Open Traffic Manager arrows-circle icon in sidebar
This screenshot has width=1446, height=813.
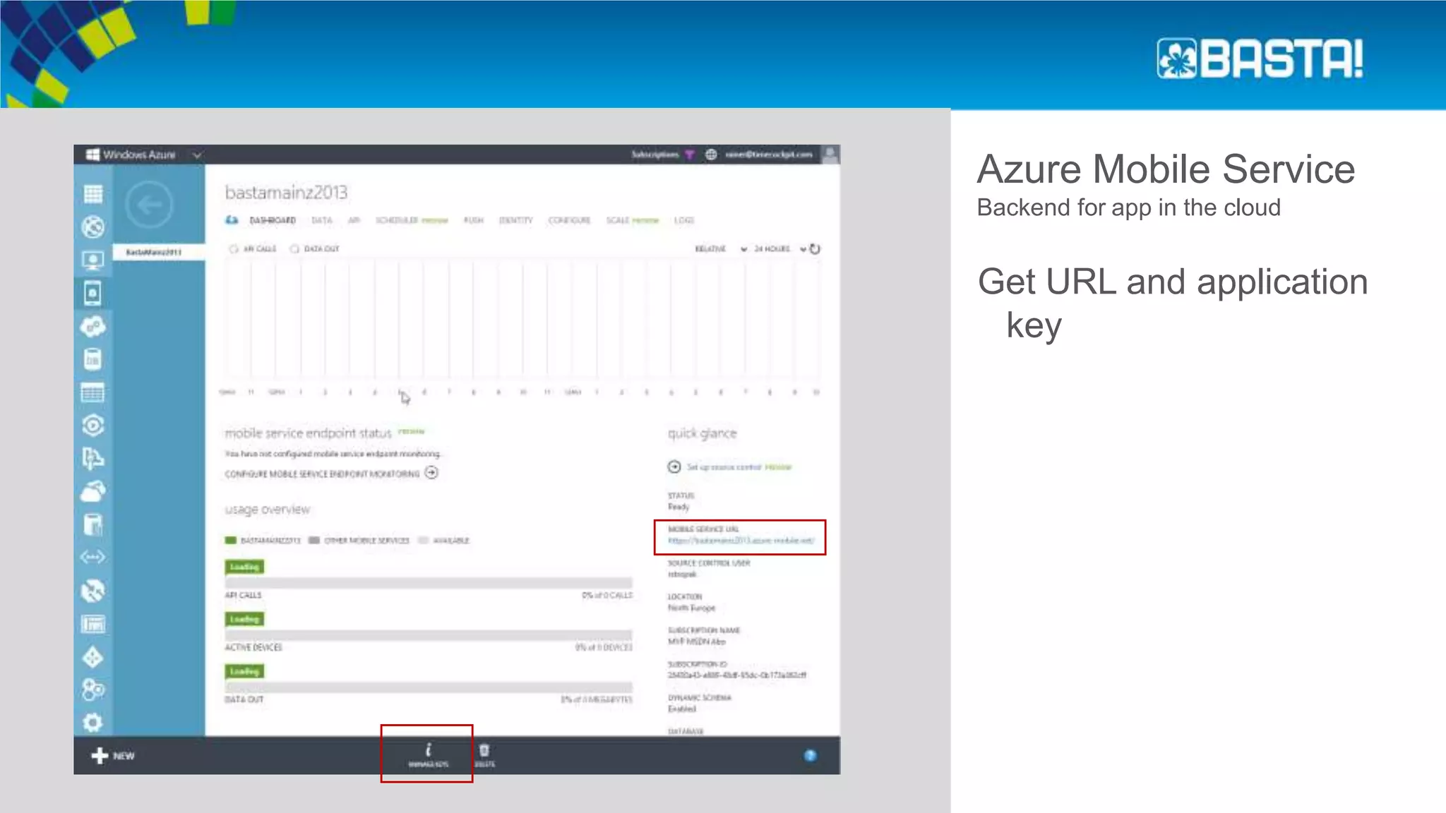point(92,590)
